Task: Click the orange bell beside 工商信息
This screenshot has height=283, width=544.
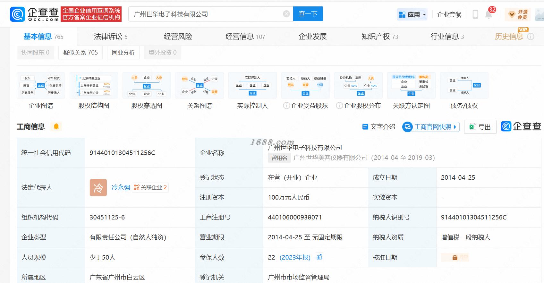Action: pos(56,126)
